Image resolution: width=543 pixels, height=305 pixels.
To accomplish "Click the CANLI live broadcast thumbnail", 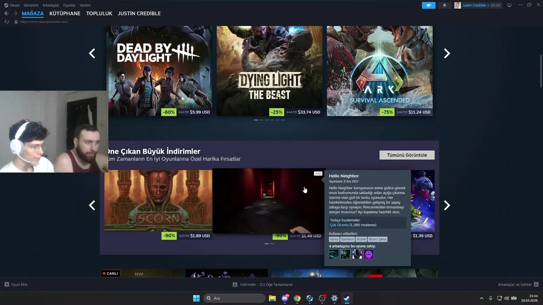I will 142,273.
